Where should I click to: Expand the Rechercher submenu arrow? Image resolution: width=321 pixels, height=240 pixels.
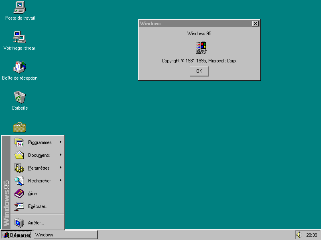pos(61,180)
